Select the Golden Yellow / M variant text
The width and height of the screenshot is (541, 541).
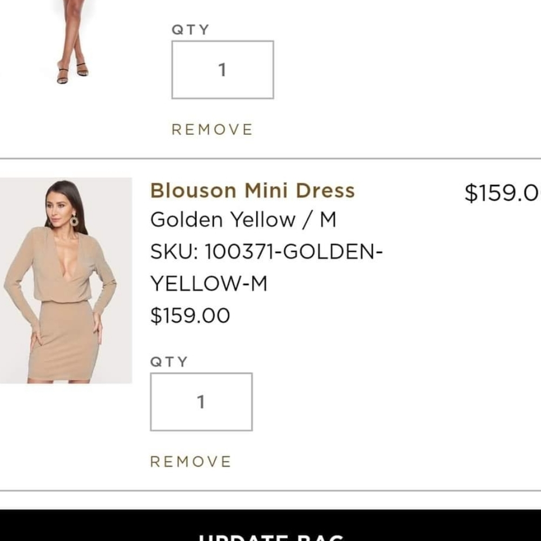click(x=243, y=220)
